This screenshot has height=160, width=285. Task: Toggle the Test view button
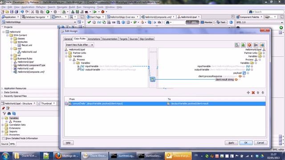pos(221,22)
